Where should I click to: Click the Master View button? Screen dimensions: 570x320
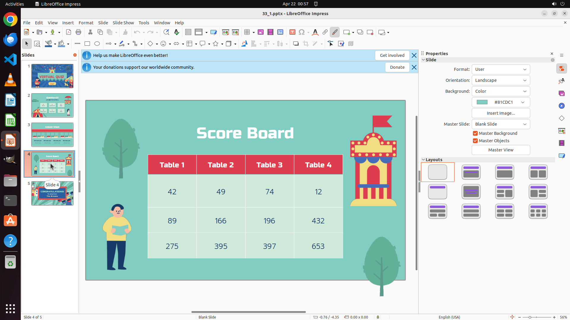[501, 150]
